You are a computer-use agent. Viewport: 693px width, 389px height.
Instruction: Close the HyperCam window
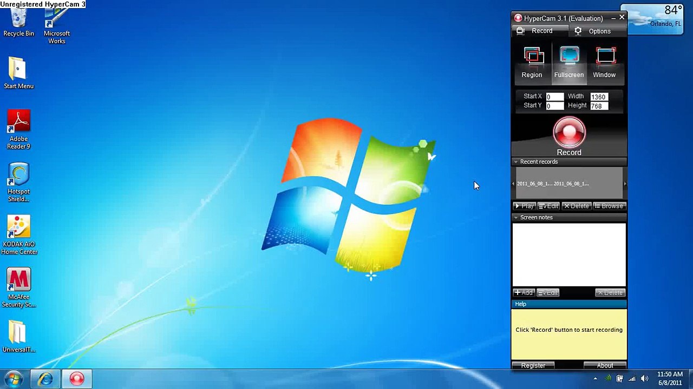pos(622,18)
